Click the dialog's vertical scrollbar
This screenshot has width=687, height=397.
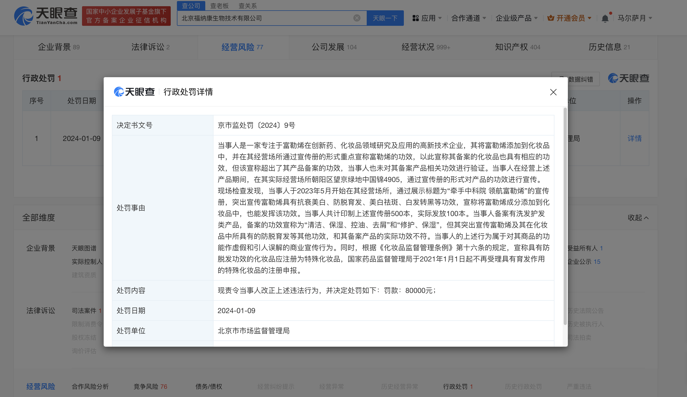click(565, 216)
